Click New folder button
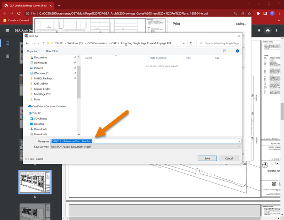Image resolution: width=284 pixels, height=220 pixels. click(x=52, y=51)
